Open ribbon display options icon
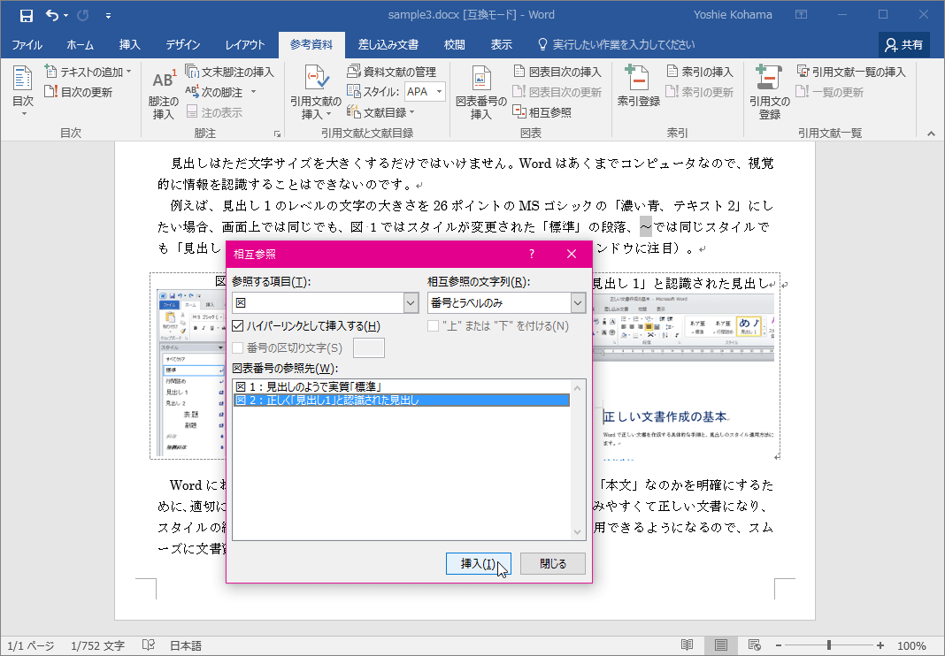The image size is (945, 656). point(801,15)
